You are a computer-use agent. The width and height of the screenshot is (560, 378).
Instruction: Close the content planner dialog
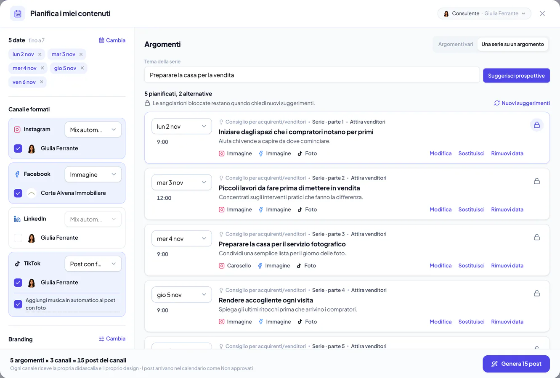[x=542, y=13]
